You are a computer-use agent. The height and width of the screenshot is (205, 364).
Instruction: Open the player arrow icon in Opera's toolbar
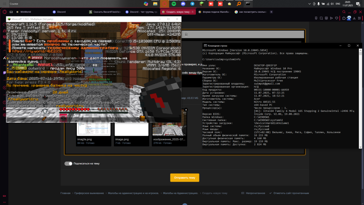[x=332, y=18]
